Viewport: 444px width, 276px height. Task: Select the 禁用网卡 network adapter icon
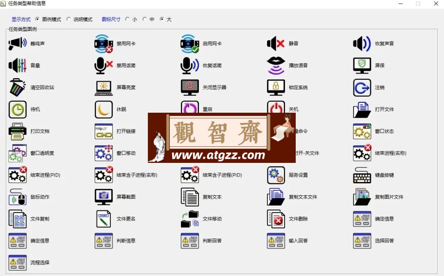click(104, 44)
